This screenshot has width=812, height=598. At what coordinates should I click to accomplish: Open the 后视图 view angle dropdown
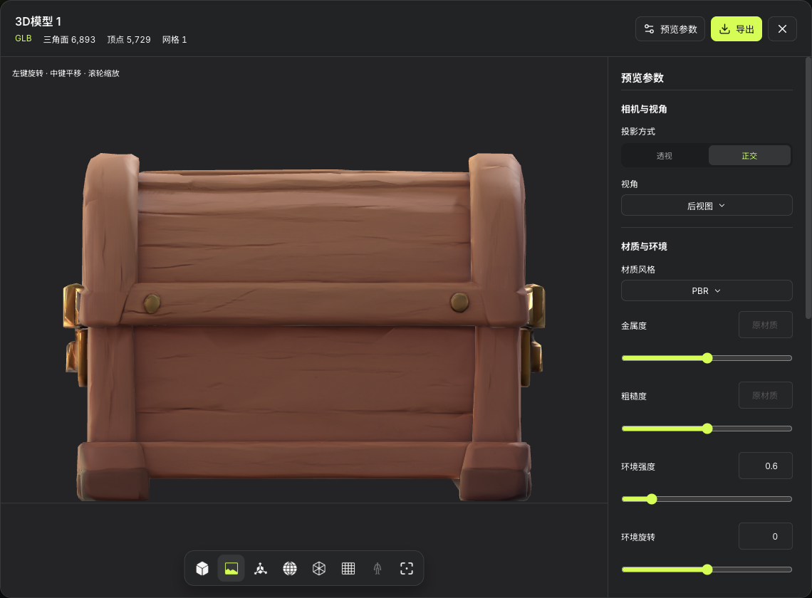click(x=707, y=206)
